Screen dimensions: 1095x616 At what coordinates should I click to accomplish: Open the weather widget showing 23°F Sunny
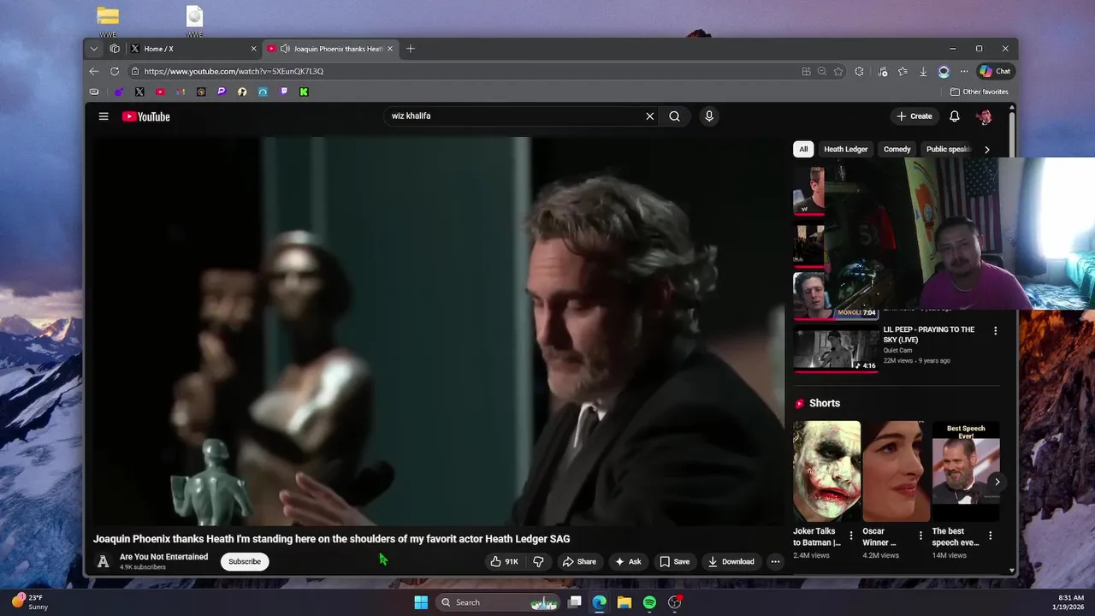[31, 602]
